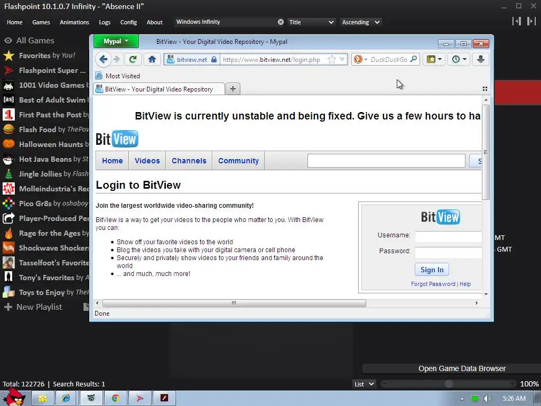Go to BitView Channels nav item
Image resolution: width=541 pixels, height=406 pixels.
(x=189, y=161)
